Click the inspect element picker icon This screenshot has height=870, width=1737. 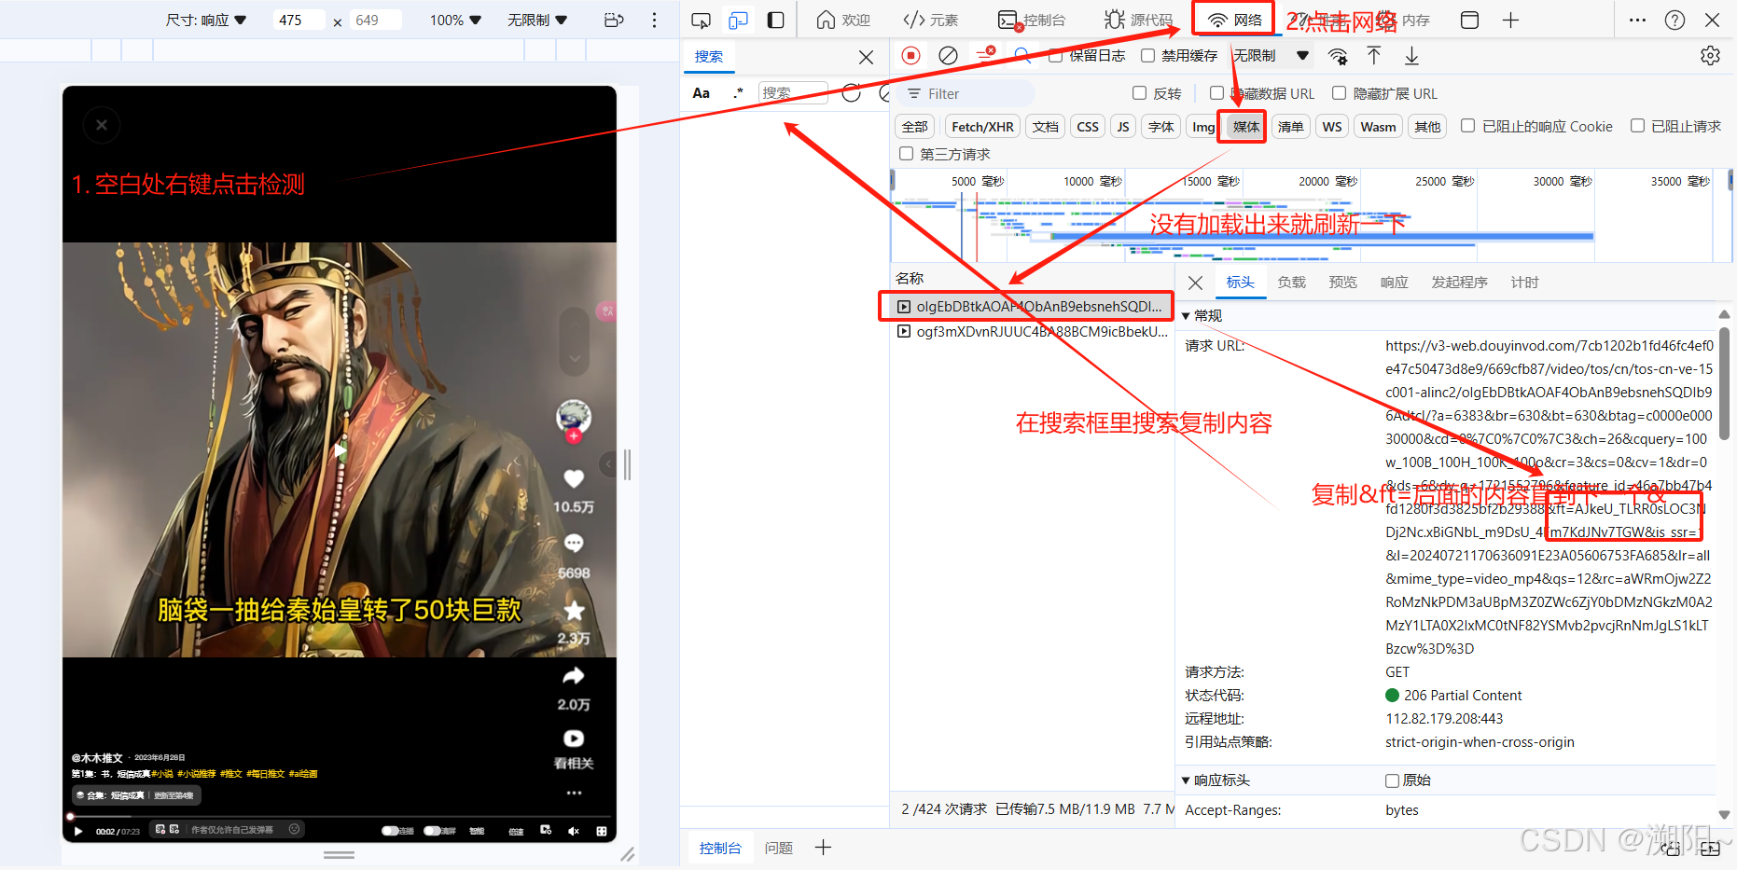coord(702,20)
